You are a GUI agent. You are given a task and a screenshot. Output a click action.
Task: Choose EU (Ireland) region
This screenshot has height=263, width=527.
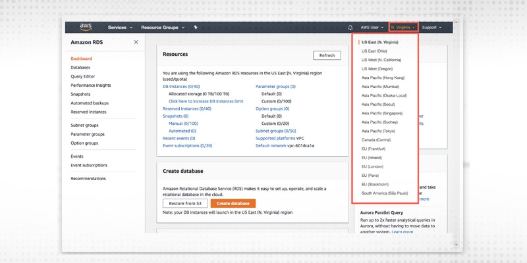tap(372, 158)
